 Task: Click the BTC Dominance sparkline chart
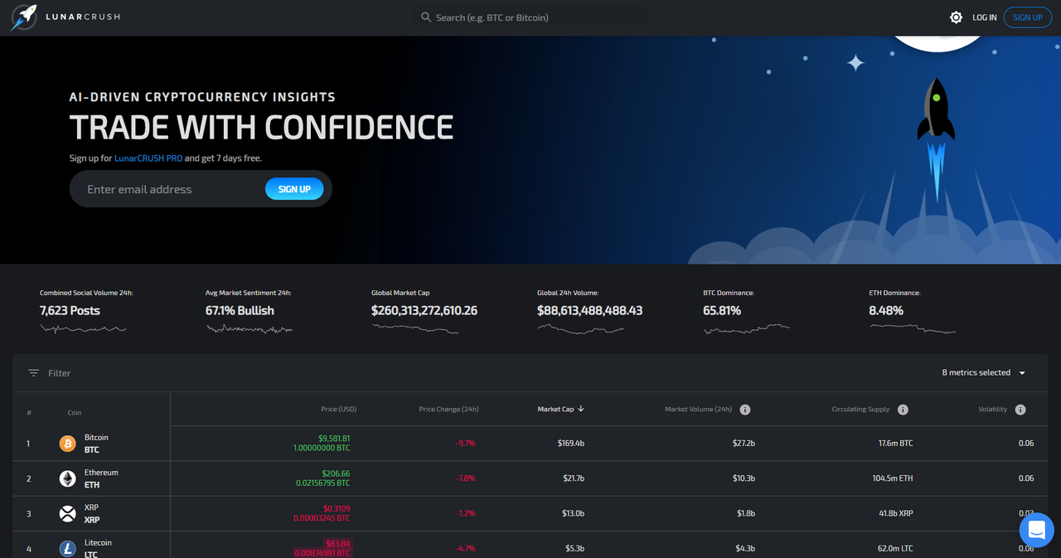pyautogui.click(x=746, y=329)
